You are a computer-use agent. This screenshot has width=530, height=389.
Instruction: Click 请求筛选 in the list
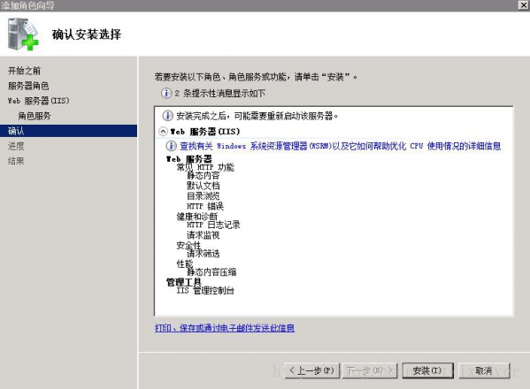click(204, 254)
